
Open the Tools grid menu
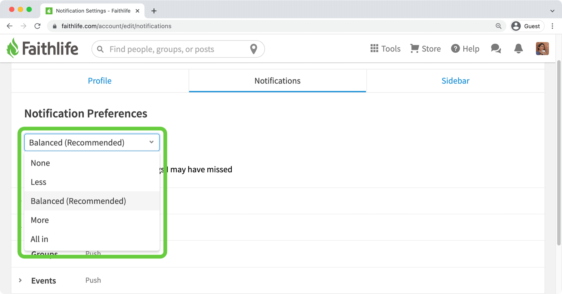[x=385, y=49]
